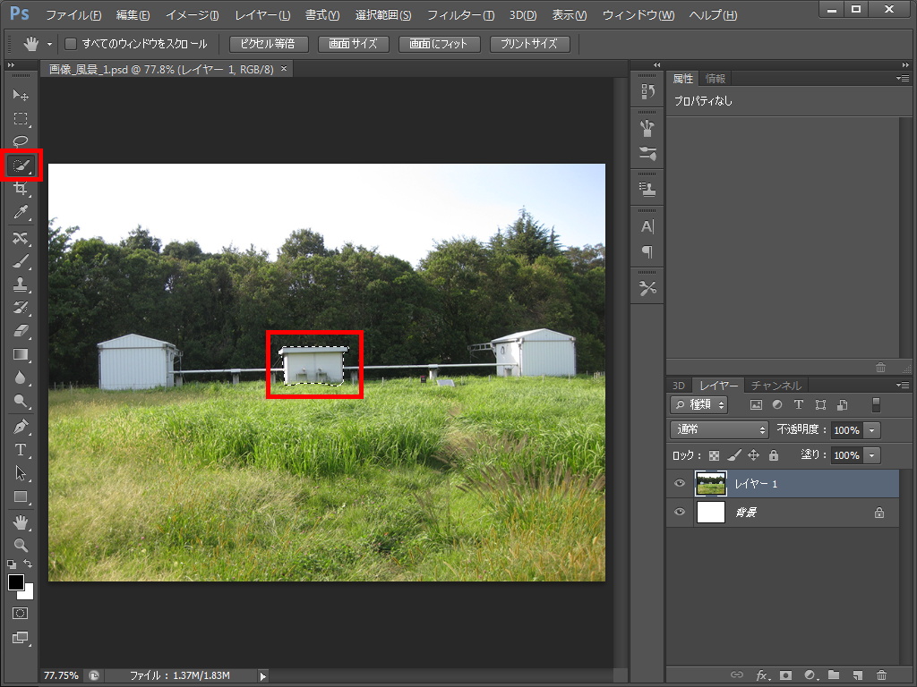Click the プリントサイズ button
The height and width of the screenshot is (687, 917).
coord(530,44)
